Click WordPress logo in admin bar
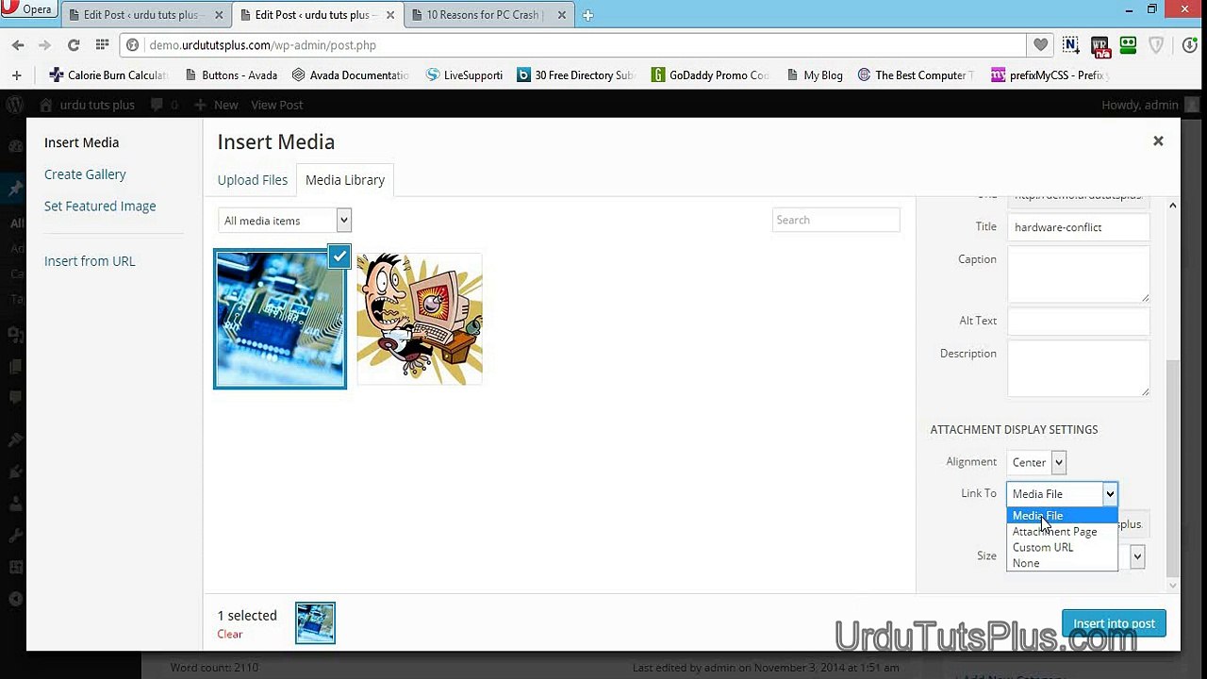The image size is (1207, 679). [14, 105]
